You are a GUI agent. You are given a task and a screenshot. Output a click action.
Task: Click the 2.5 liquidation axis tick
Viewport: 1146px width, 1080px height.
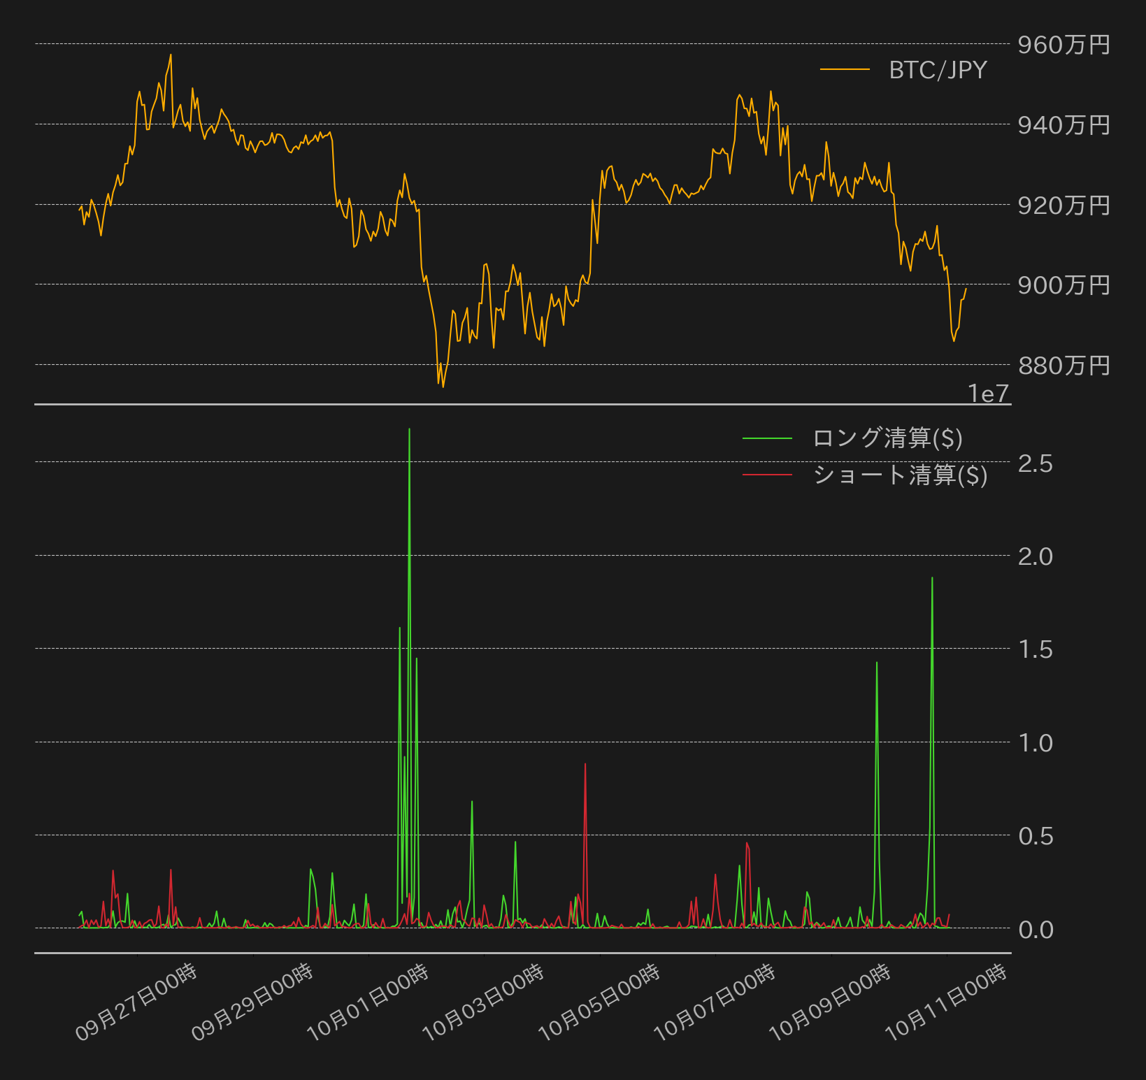tap(1035, 463)
